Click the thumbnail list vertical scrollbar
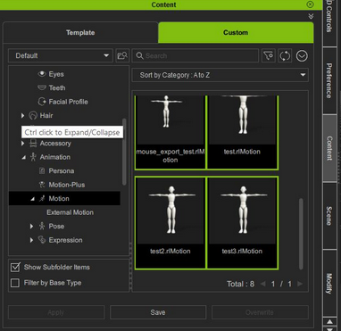341x331 pixels. (x=301, y=234)
